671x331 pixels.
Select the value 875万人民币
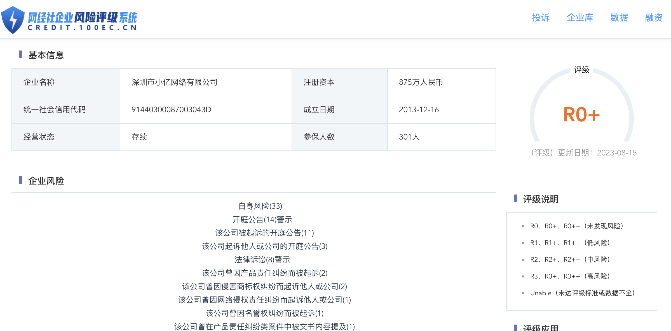pyautogui.click(x=421, y=82)
